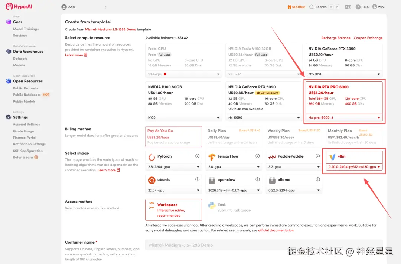Viewport: 401px width, 264px height.
Task: Open vllm 0.20.0 version dropdown
Action: click(354, 167)
